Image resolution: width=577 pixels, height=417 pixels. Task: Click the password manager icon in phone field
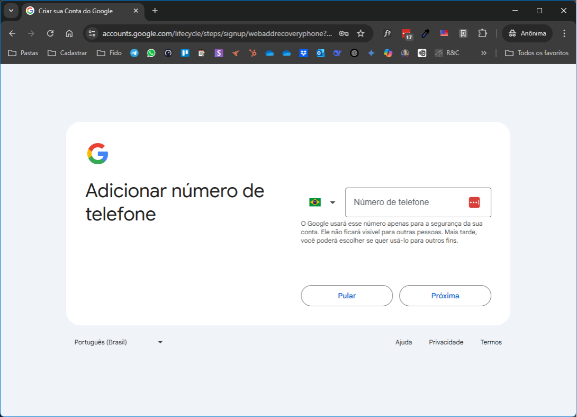[x=474, y=202]
